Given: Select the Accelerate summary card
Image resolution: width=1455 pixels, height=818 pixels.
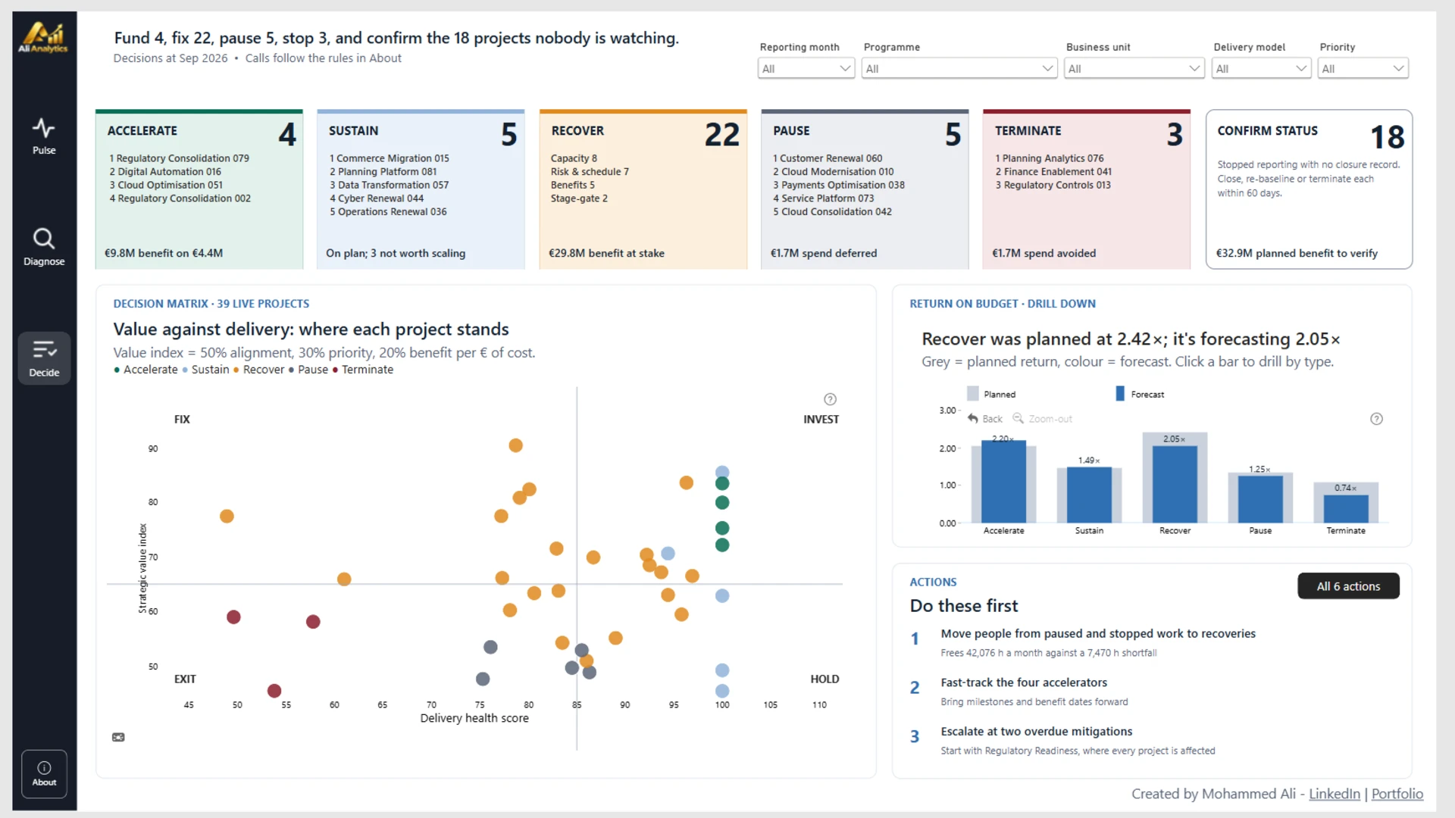Looking at the screenshot, I should click(199, 189).
